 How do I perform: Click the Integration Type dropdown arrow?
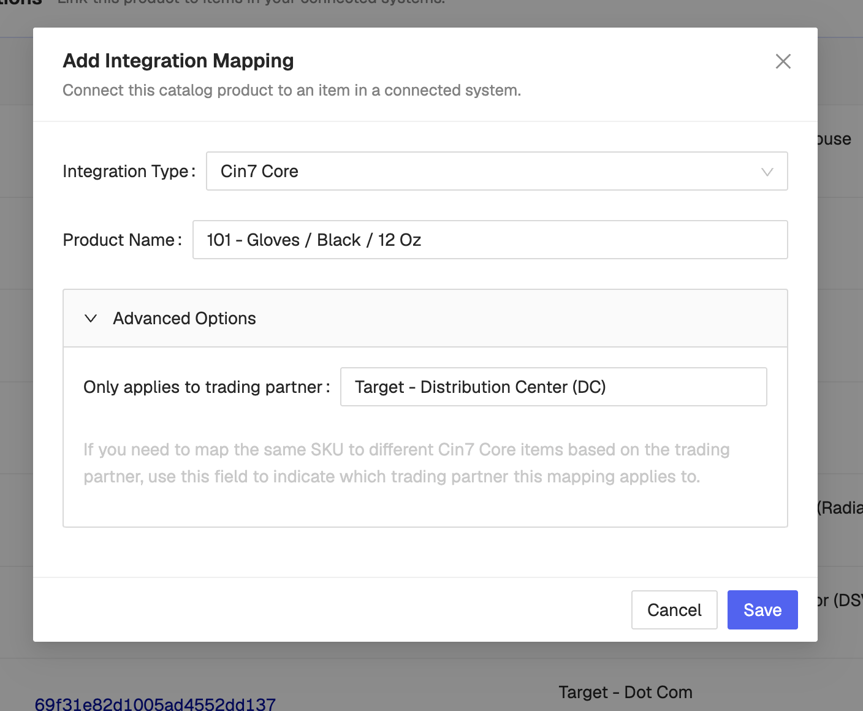coord(767,172)
